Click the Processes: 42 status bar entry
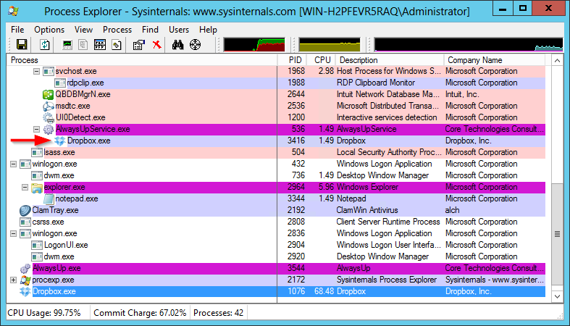The height and width of the screenshot is (326, 570). (218, 313)
